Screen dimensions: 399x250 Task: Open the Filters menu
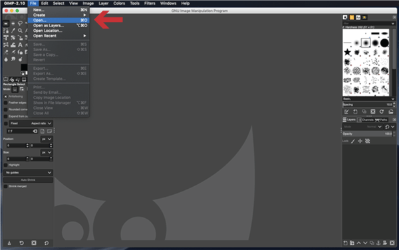(150, 3)
